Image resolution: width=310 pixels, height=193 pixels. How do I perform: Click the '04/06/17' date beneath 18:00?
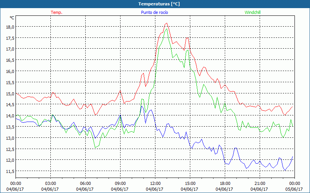point(224,189)
